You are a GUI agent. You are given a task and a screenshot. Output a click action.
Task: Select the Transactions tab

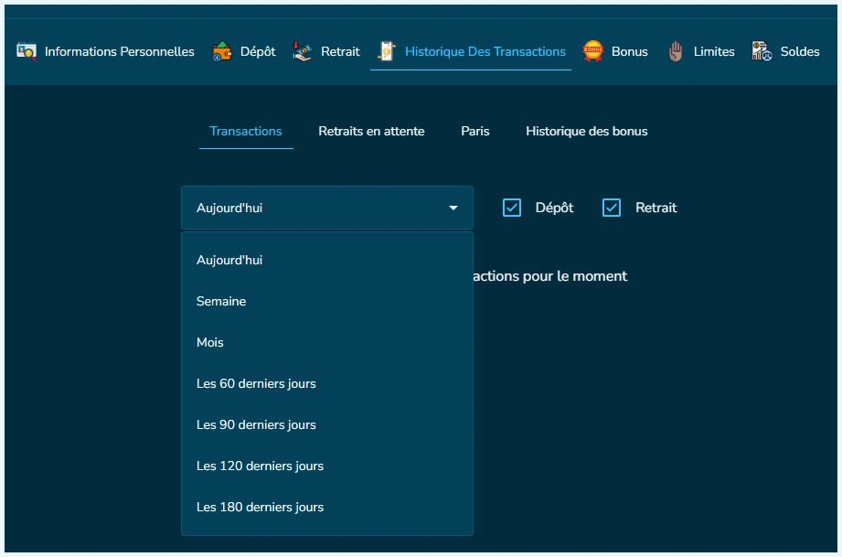(245, 131)
